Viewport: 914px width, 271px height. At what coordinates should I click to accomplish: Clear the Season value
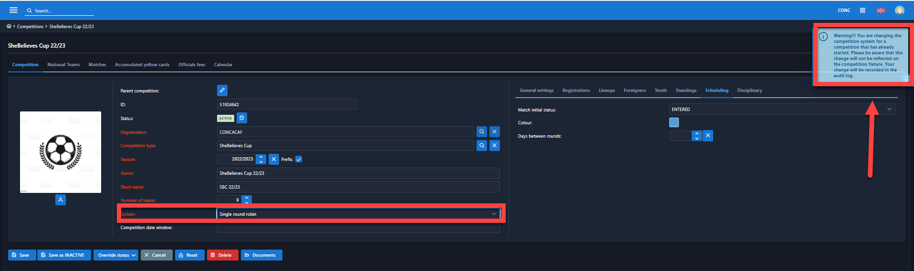[x=274, y=160]
